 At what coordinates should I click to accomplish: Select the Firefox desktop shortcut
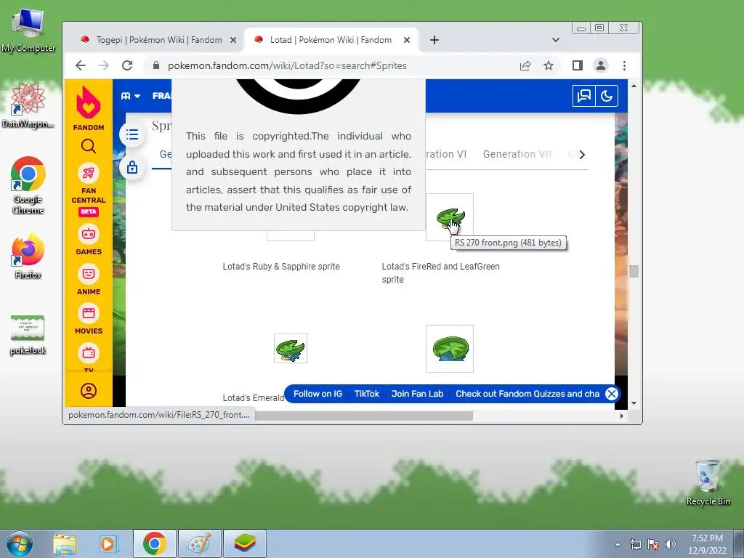(28, 256)
